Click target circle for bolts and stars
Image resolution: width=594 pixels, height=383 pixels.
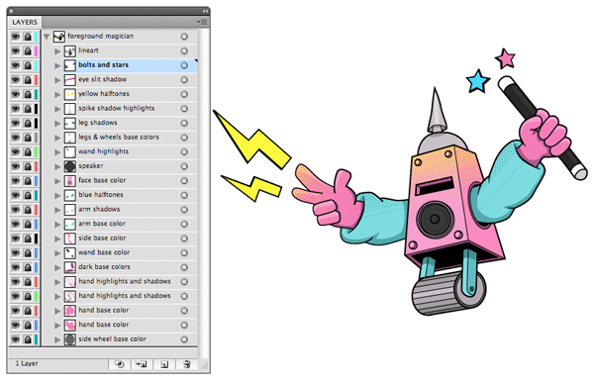pos(184,65)
